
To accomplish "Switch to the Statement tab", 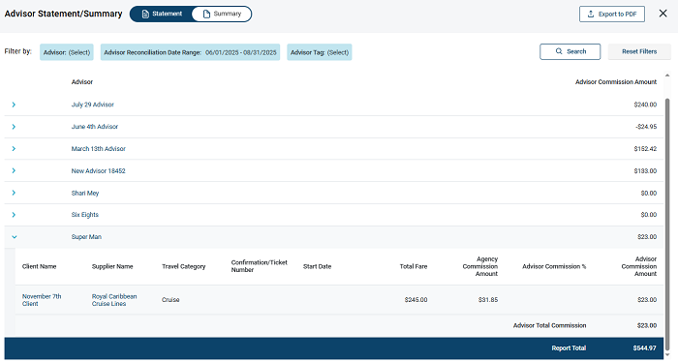I will (x=162, y=14).
